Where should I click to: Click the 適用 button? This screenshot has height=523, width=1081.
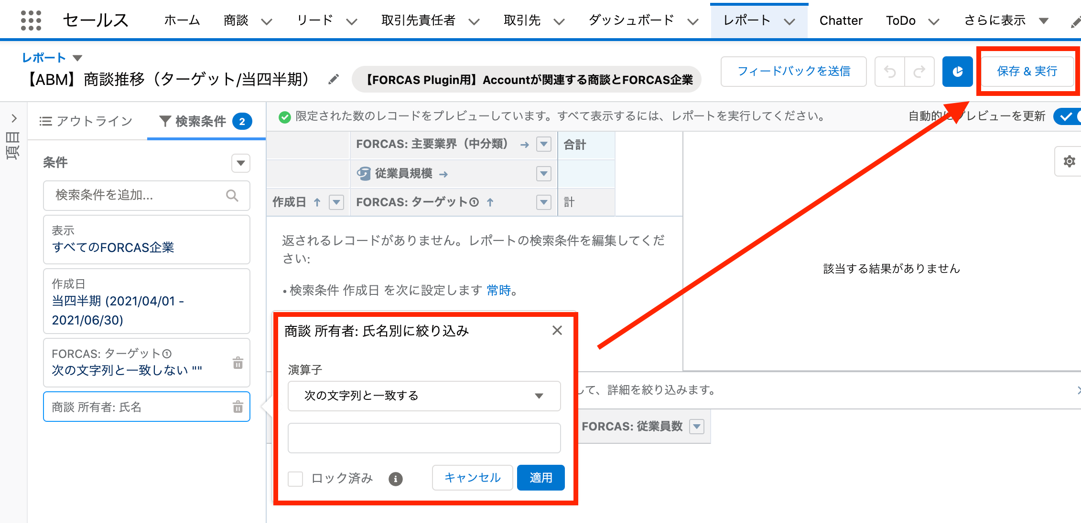point(540,478)
